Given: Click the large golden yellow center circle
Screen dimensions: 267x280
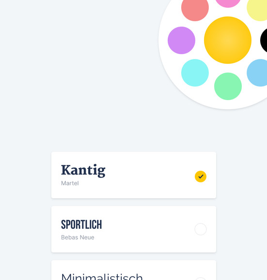Looking at the screenshot, I should 228,40.
